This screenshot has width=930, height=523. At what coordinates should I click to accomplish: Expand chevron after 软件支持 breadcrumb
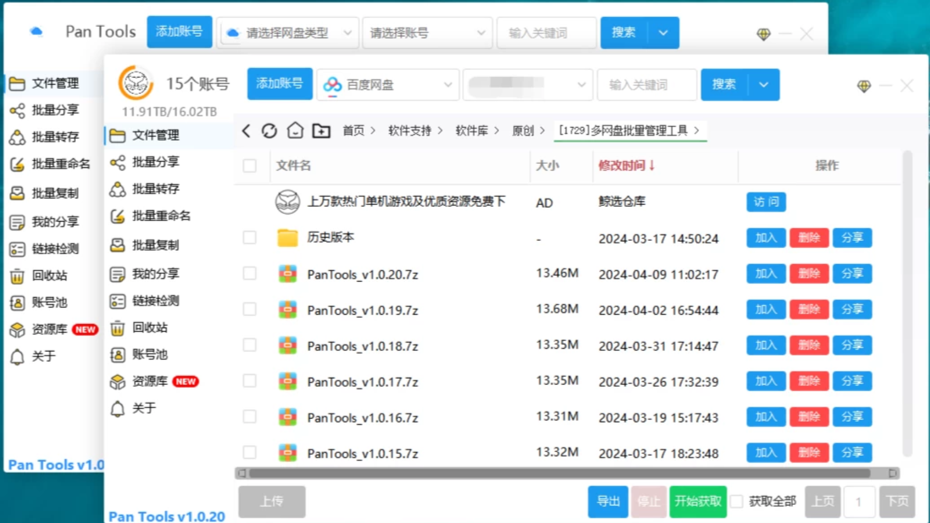(440, 131)
